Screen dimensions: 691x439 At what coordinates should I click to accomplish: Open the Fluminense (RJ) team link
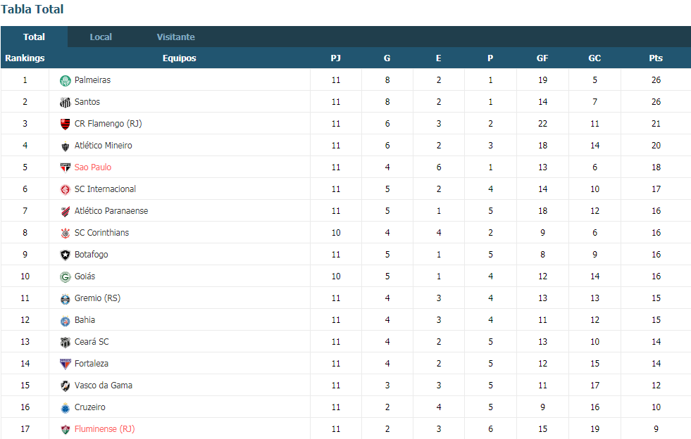(104, 429)
